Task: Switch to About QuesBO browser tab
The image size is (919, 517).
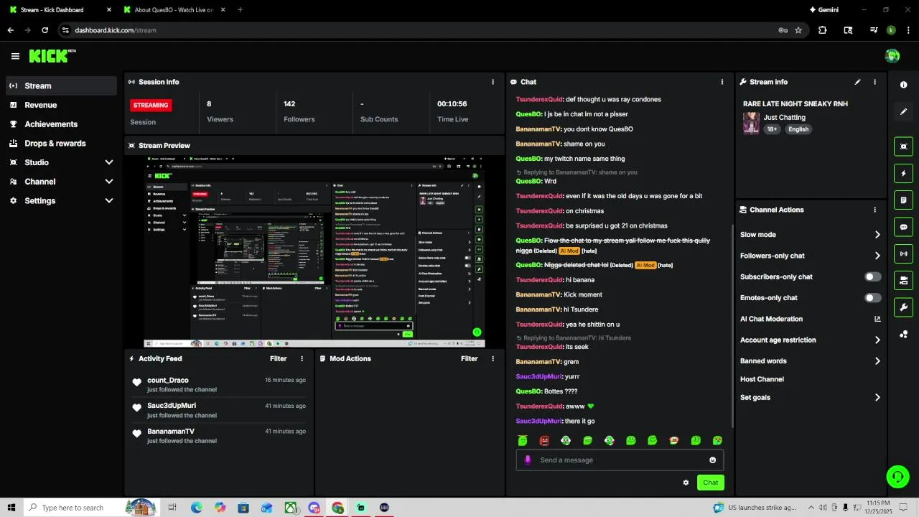Action: coord(174,10)
